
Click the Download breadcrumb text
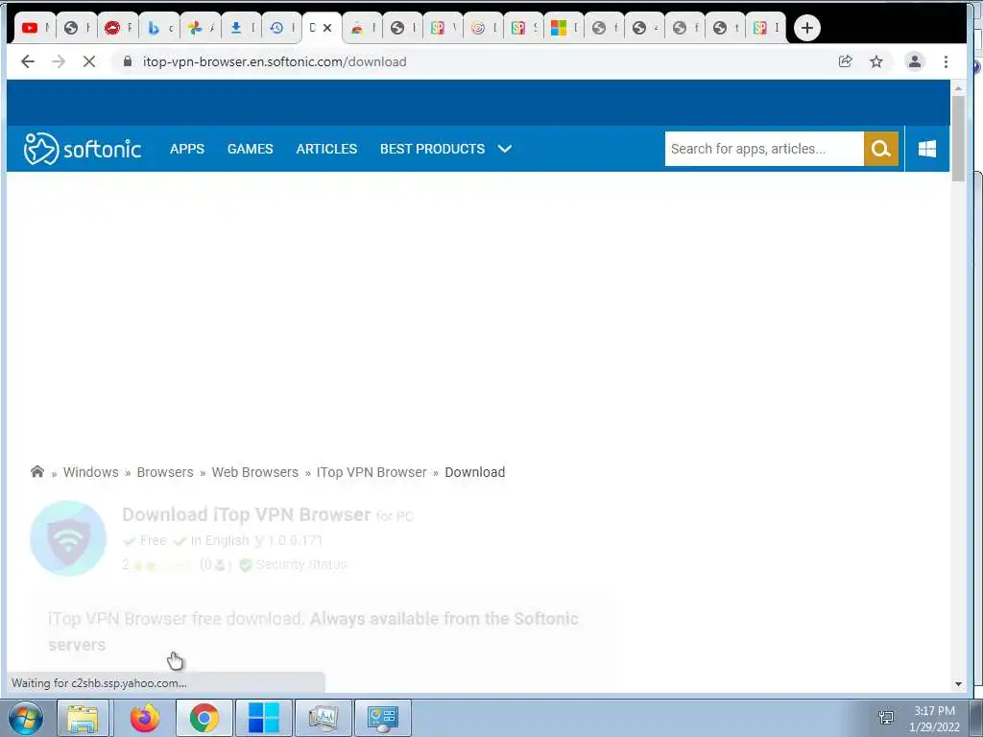tap(474, 472)
